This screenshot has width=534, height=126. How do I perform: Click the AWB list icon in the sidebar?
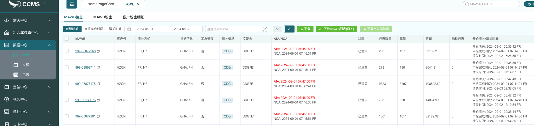16,55
